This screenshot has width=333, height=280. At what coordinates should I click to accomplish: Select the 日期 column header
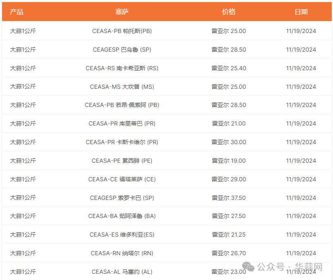[301, 12]
